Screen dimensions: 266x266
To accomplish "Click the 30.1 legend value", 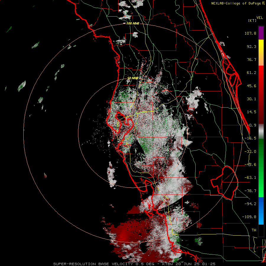I will click(252, 99).
